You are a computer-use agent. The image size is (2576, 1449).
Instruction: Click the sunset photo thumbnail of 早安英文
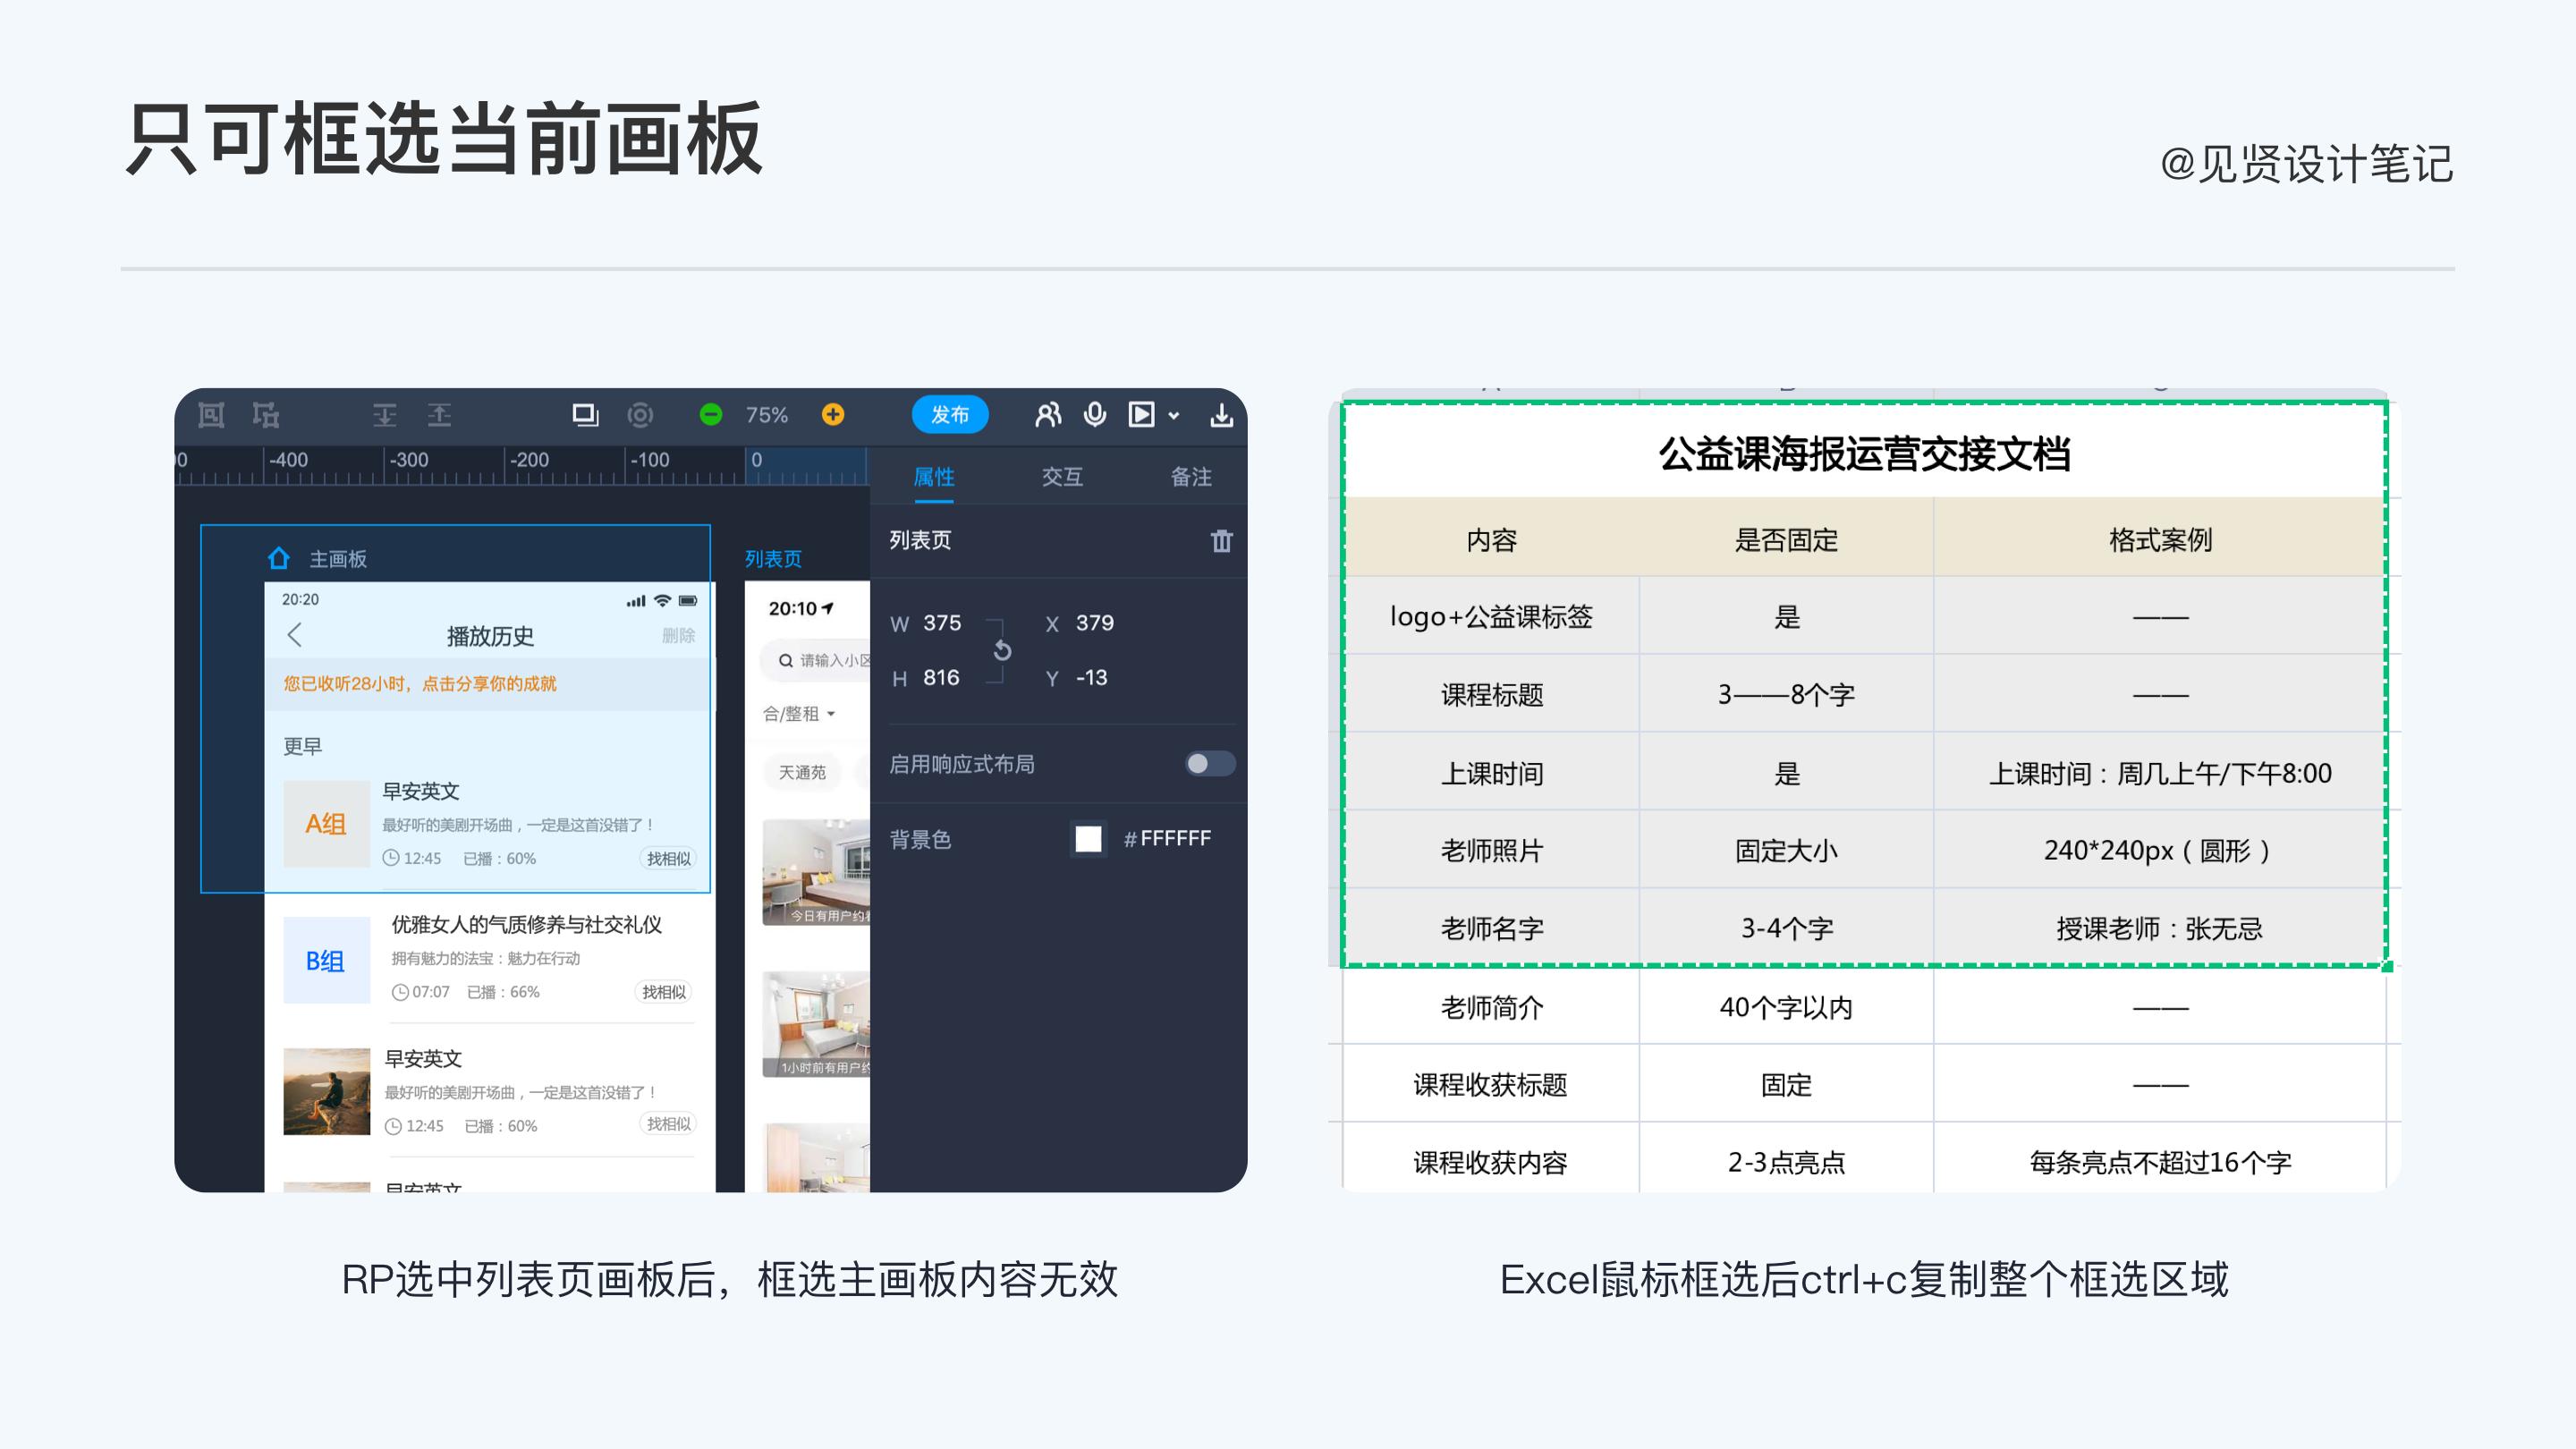coord(326,1091)
